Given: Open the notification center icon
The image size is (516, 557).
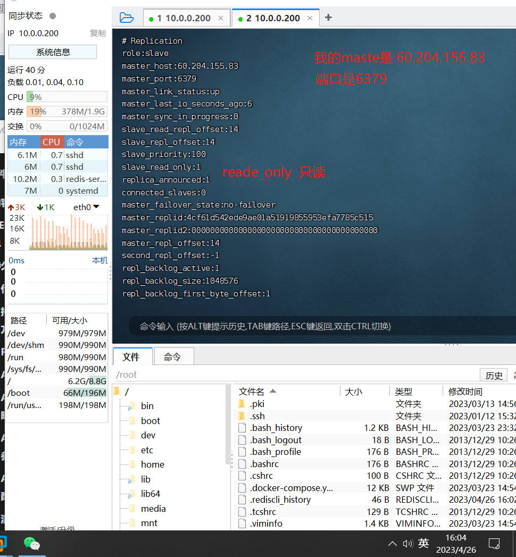Looking at the screenshot, I should point(494,544).
